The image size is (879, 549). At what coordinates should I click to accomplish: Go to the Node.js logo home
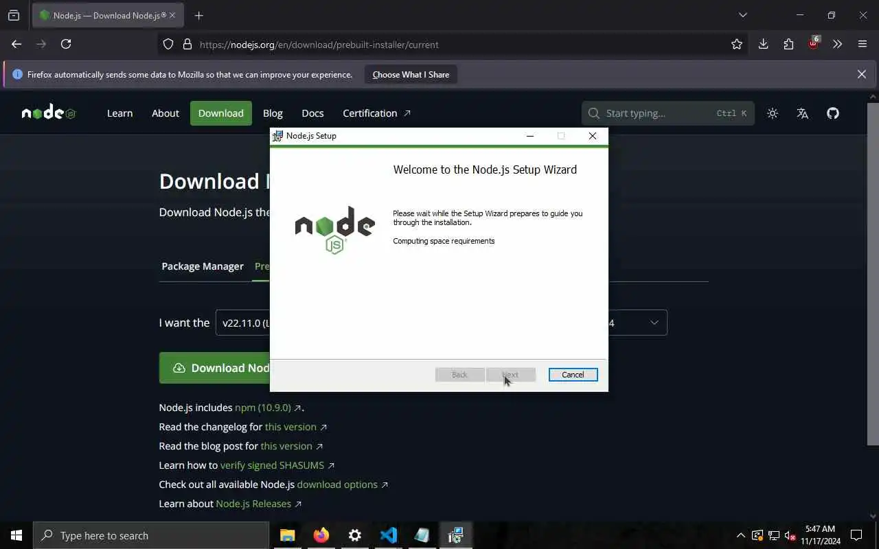pyautogui.click(x=48, y=113)
